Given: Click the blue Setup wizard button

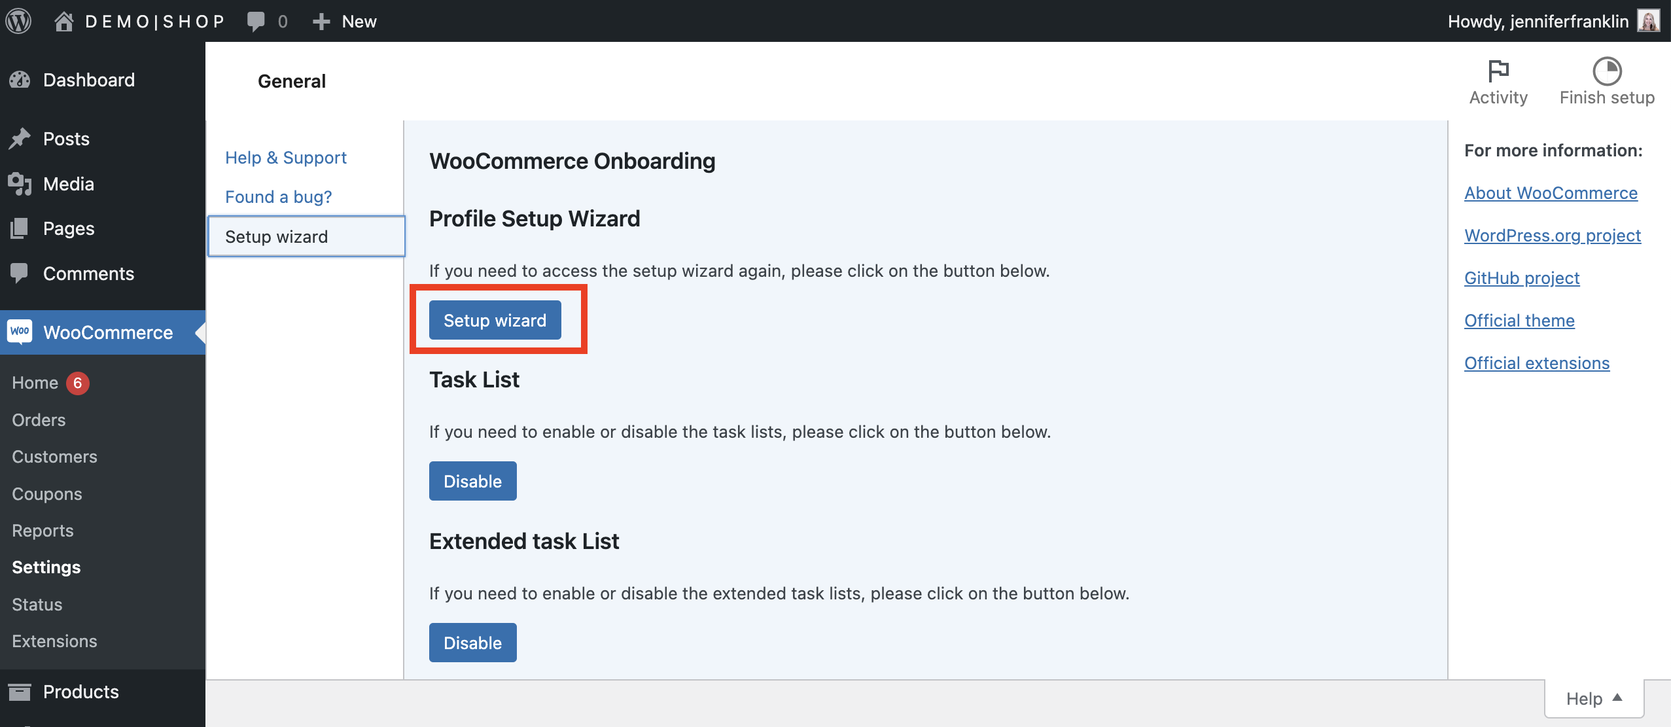Looking at the screenshot, I should [x=495, y=320].
